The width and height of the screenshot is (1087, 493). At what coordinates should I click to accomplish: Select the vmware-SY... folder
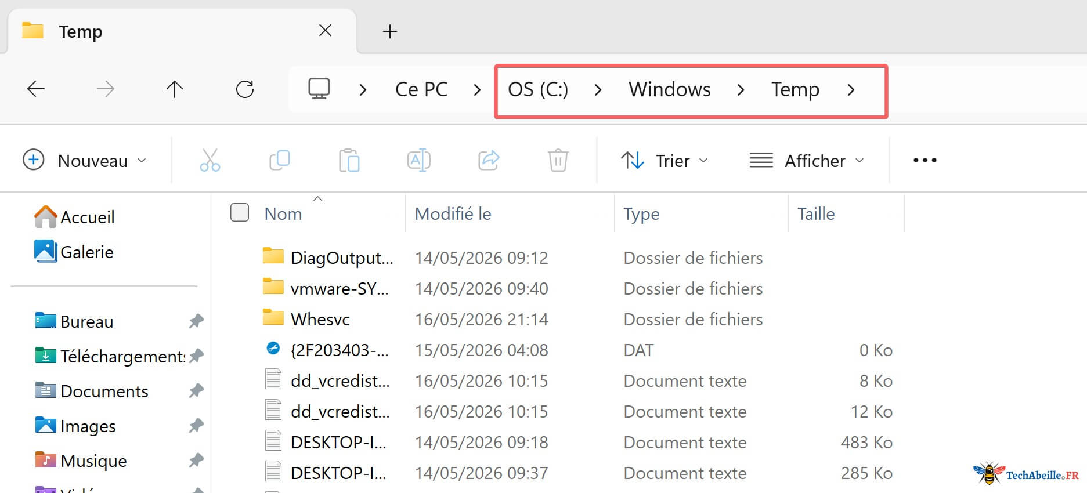point(340,288)
